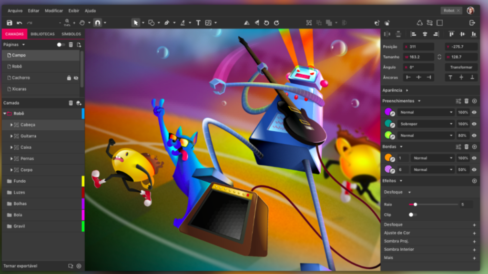Expand the Pernas layer
The image size is (488, 274).
coord(11,159)
